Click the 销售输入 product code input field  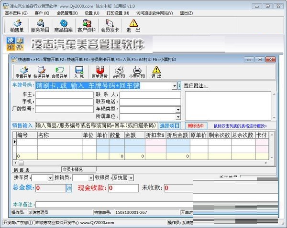coord(96,125)
